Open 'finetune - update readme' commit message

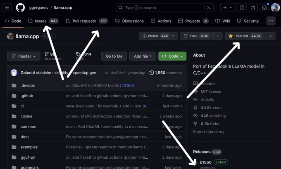pyautogui.click(x=107, y=147)
